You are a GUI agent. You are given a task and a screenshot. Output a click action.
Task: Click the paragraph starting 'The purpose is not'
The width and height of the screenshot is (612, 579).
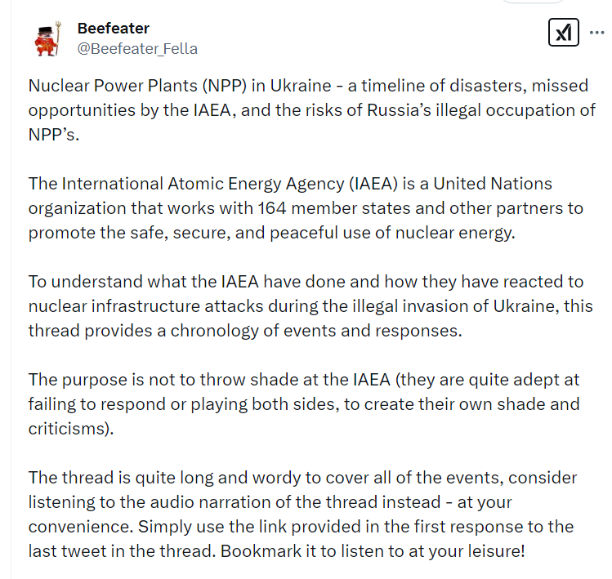click(304, 403)
